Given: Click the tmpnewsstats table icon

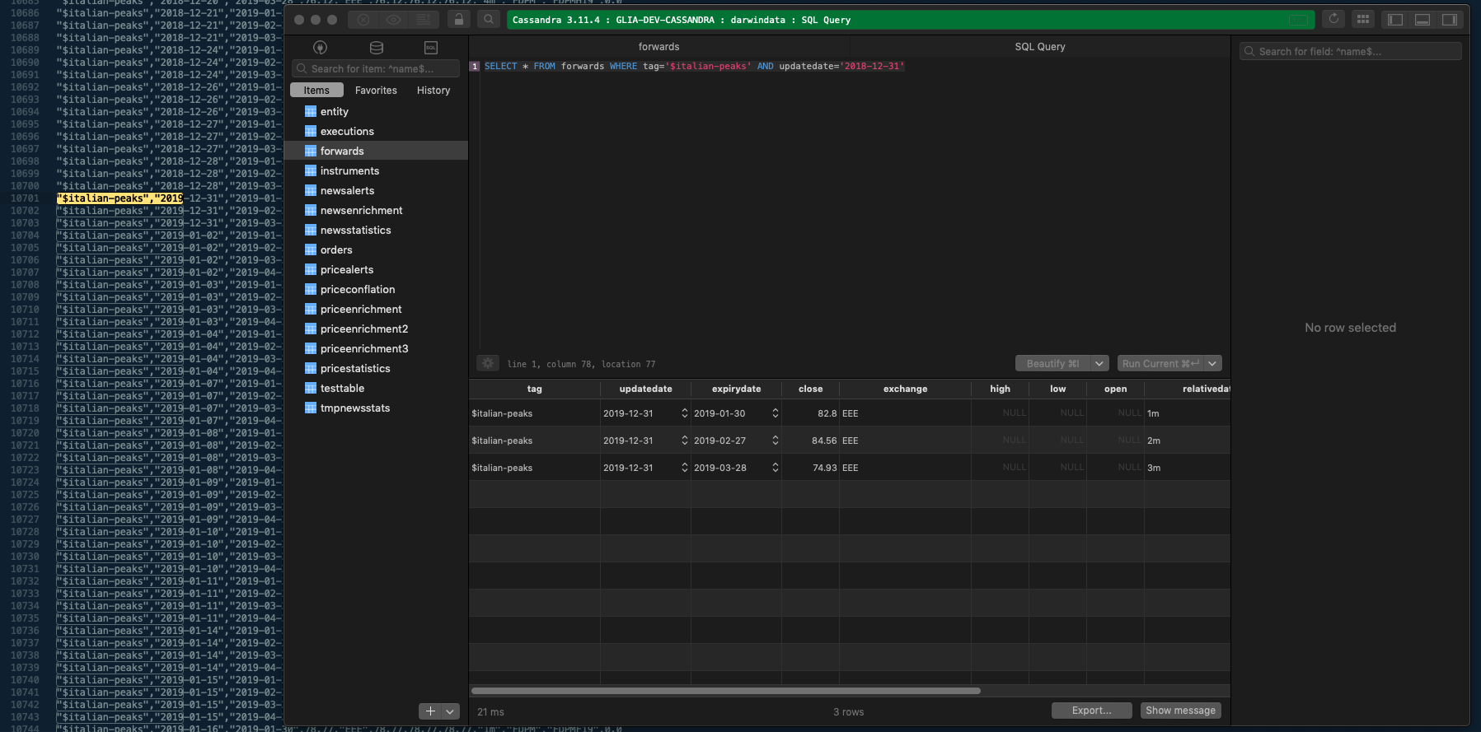Looking at the screenshot, I should 311,408.
